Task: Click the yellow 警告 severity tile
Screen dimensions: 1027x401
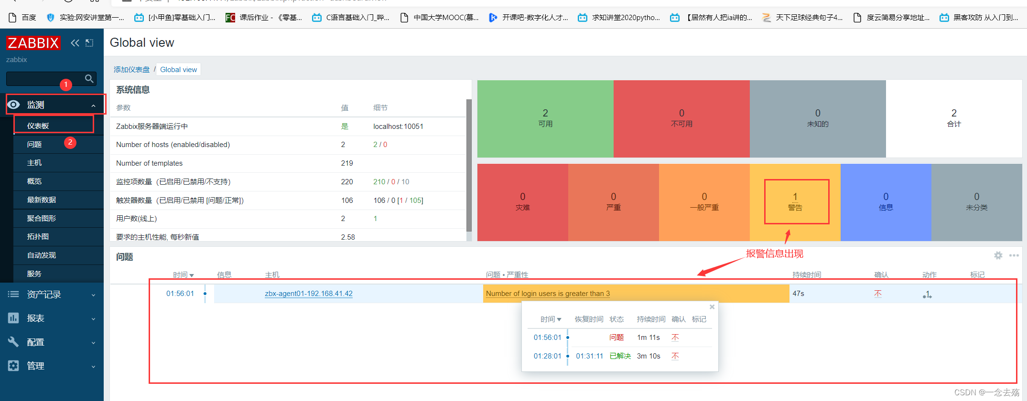Action: 795,202
